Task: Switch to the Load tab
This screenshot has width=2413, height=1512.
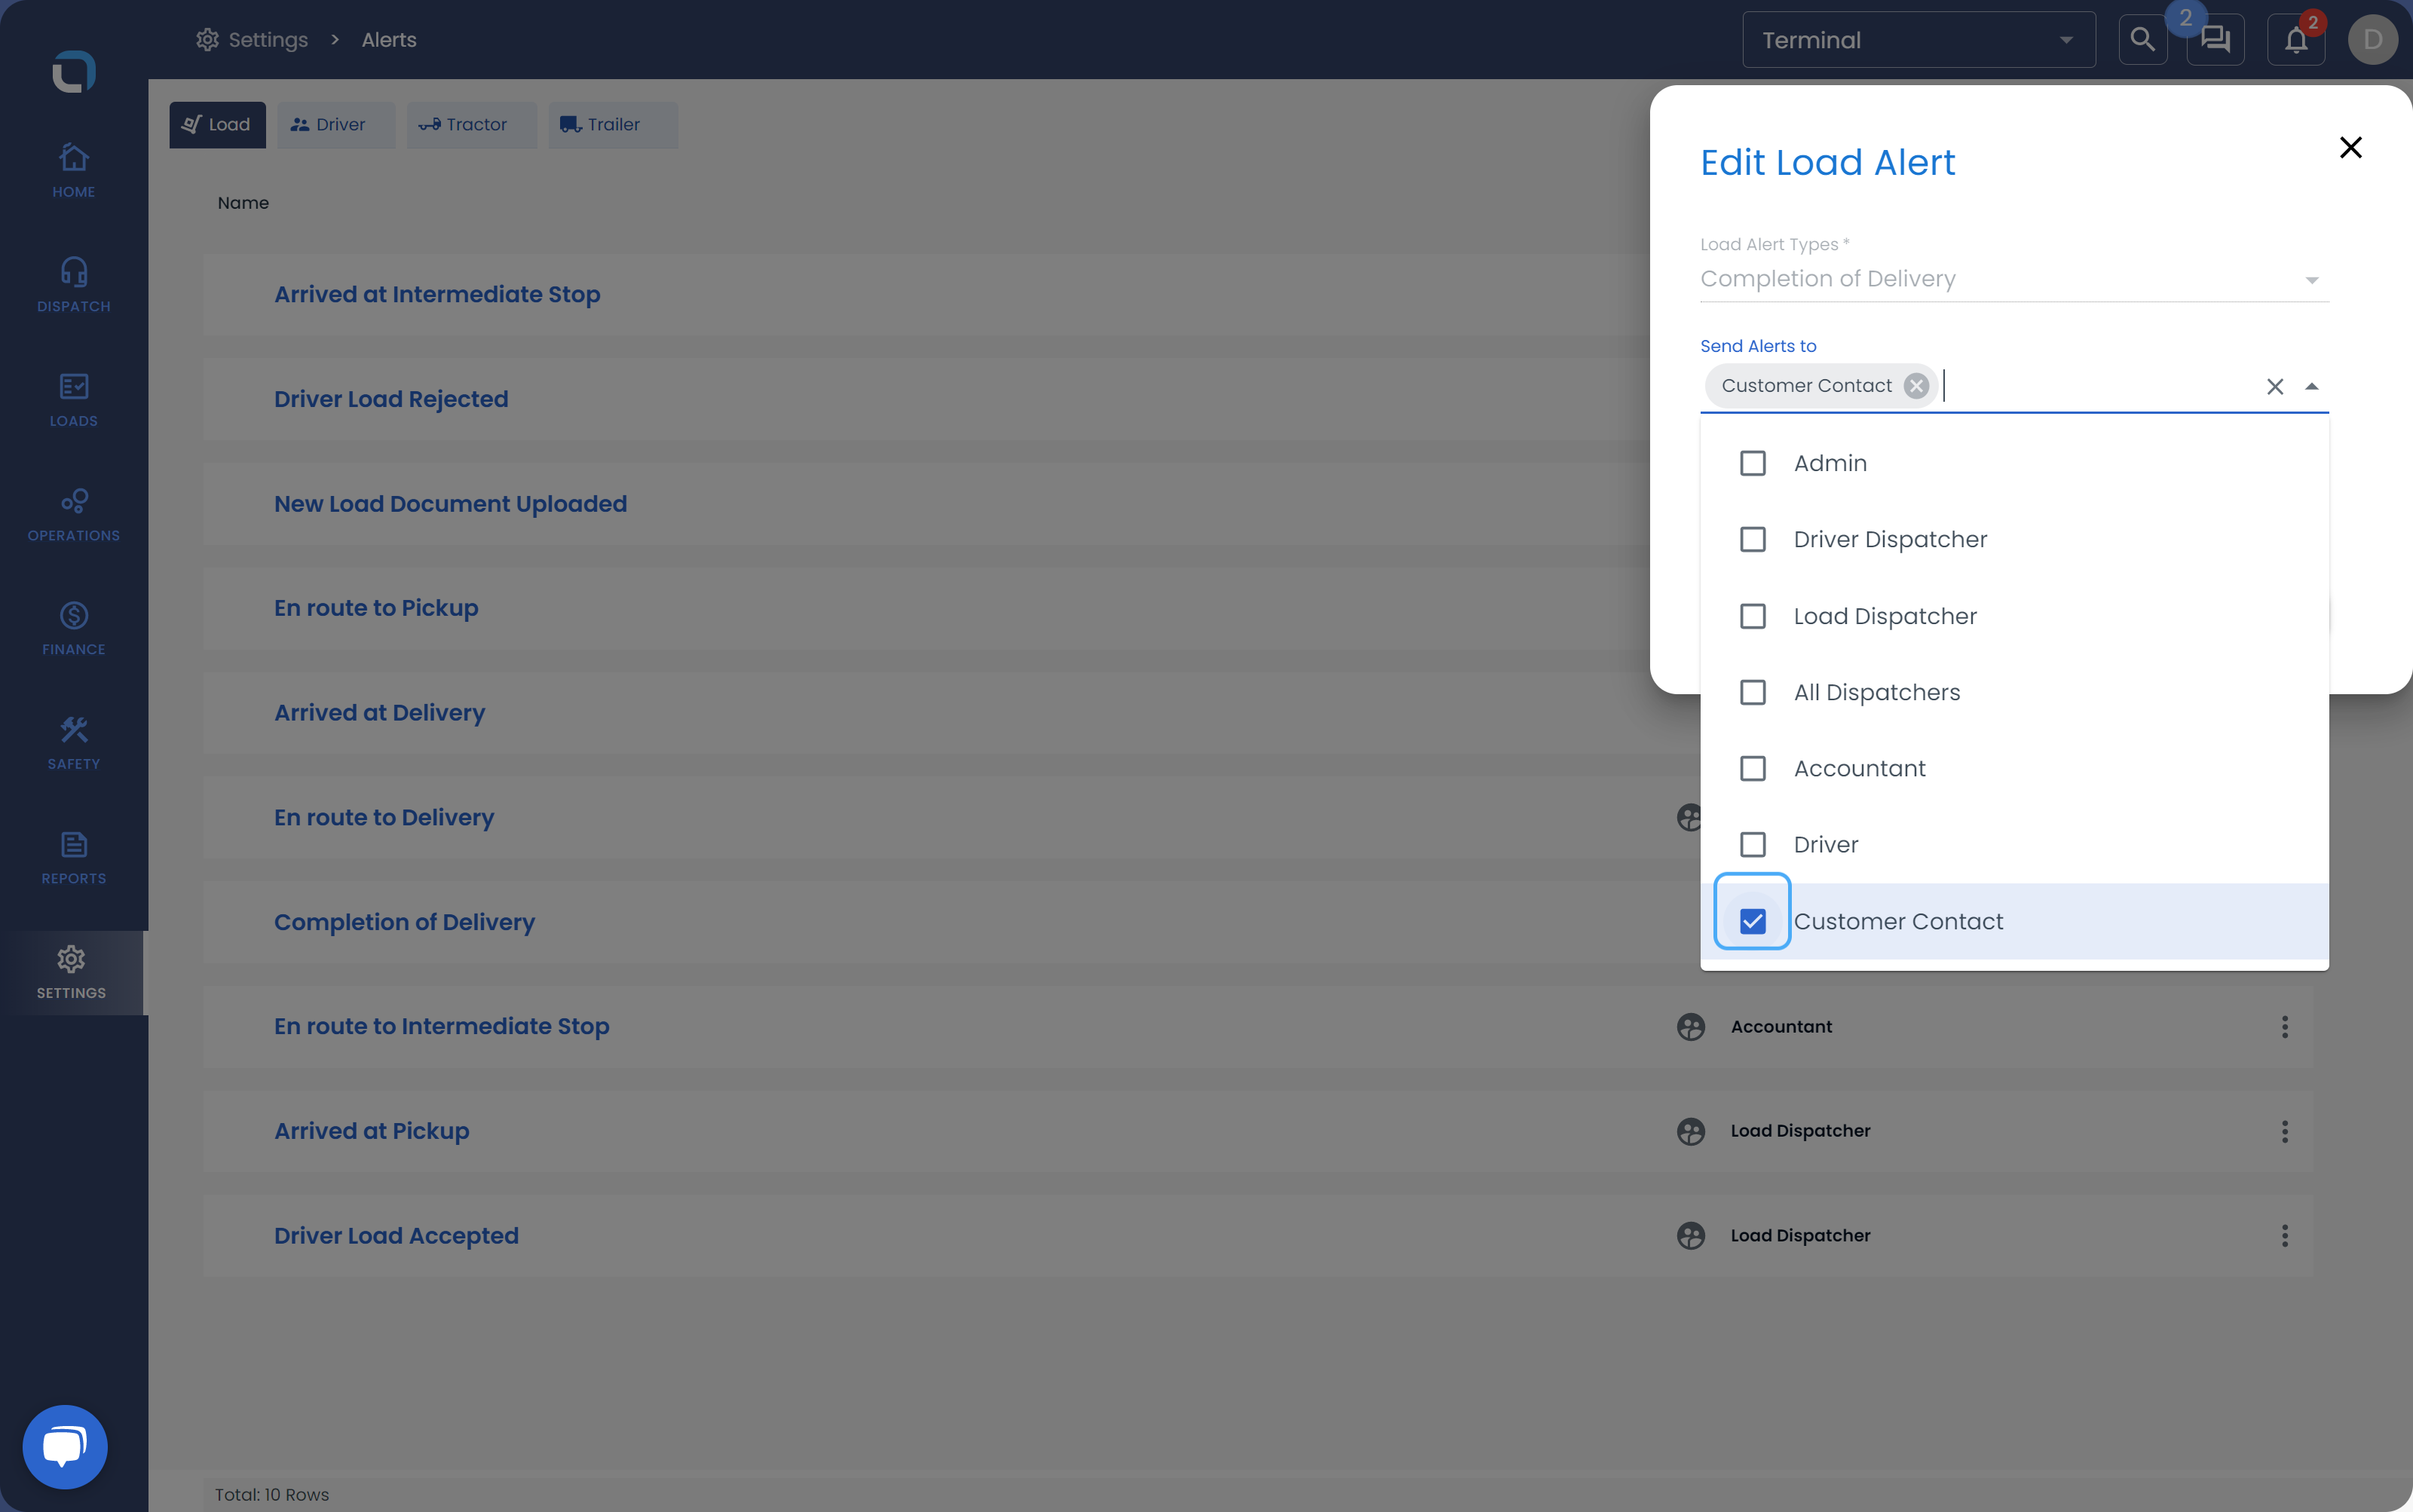Action: point(217,125)
